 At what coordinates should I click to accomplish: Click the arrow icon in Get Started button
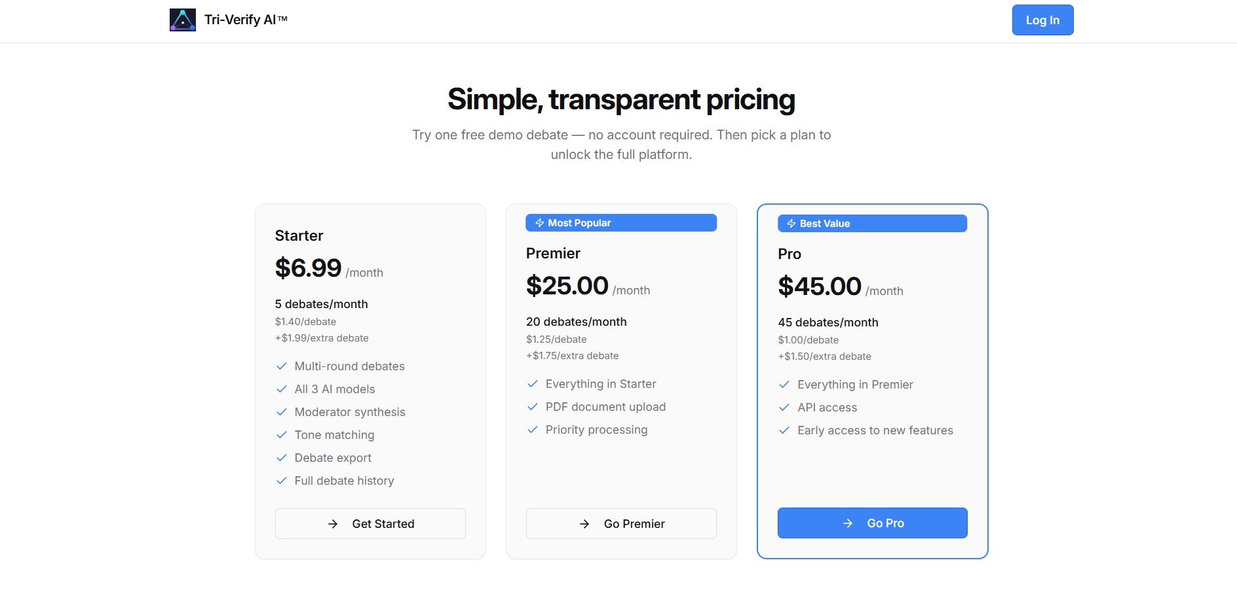tap(333, 524)
